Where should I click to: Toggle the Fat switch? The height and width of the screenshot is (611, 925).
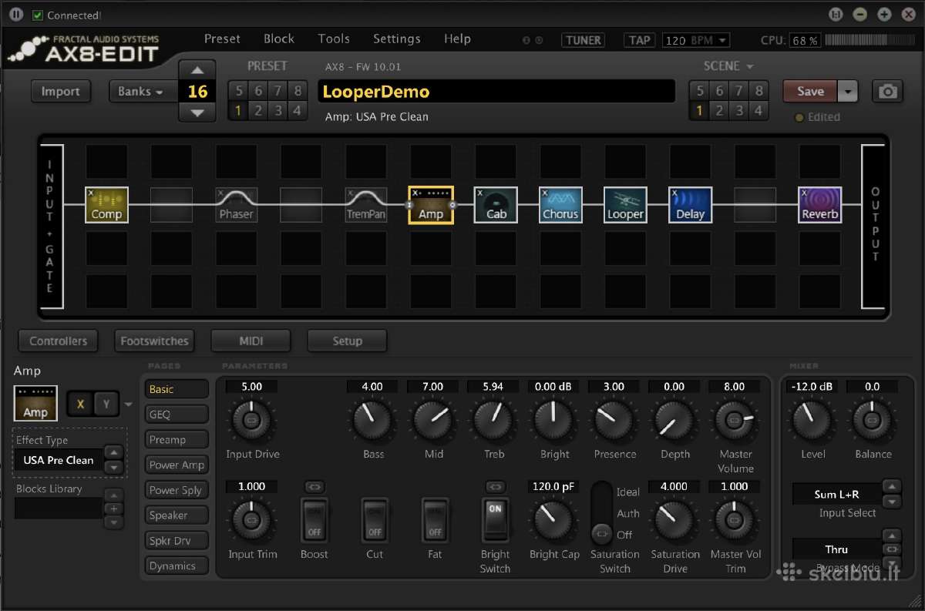(435, 520)
